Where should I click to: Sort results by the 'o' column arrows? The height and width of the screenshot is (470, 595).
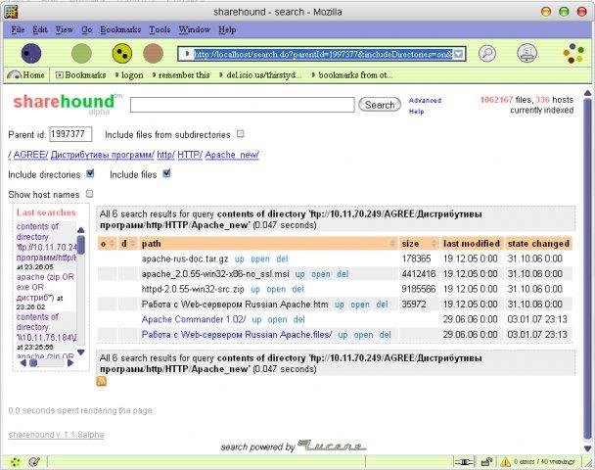click(x=112, y=244)
